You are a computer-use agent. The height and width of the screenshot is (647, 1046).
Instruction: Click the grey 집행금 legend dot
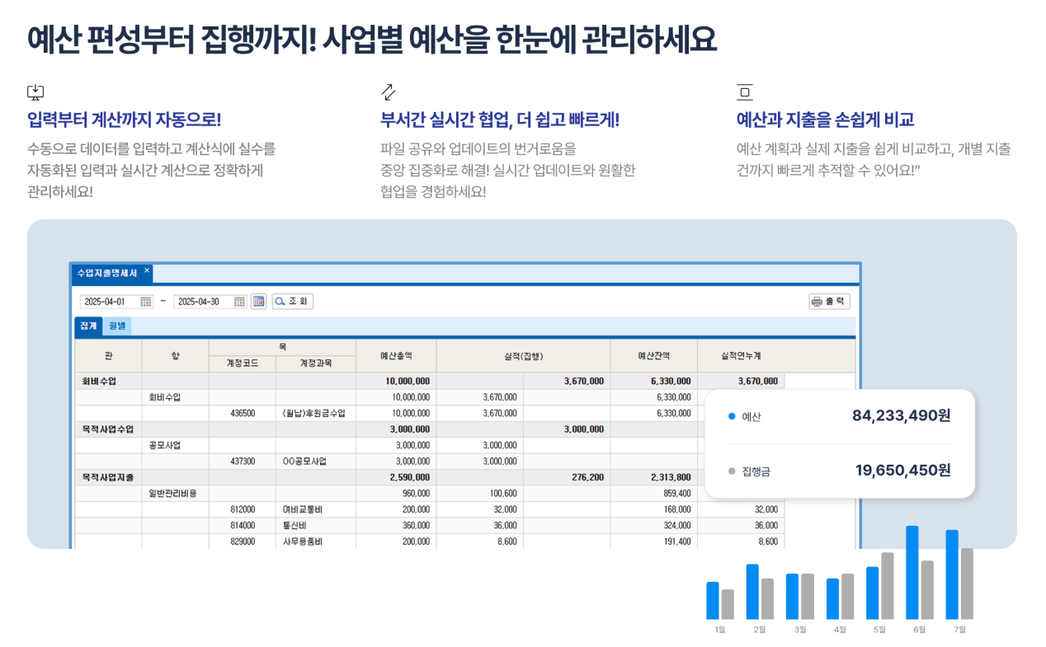point(732,471)
